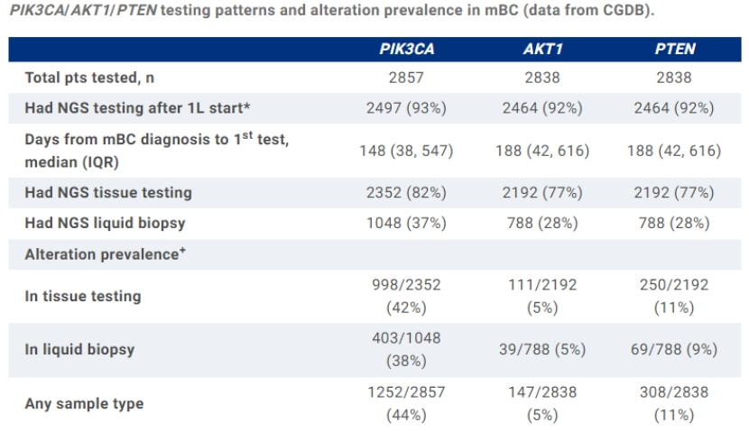
Task: Click the 2497 (93%) cell
Action: [x=406, y=108]
